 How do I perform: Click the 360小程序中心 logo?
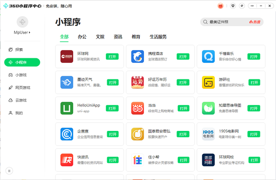(23, 6)
